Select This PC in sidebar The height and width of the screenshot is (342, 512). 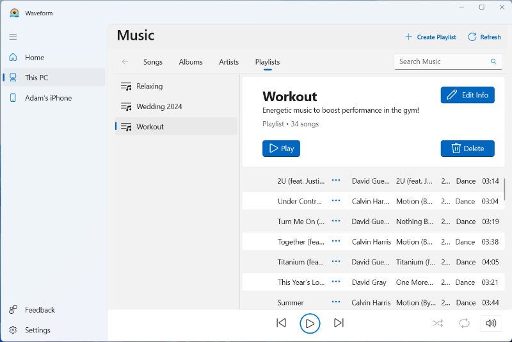[54, 77]
